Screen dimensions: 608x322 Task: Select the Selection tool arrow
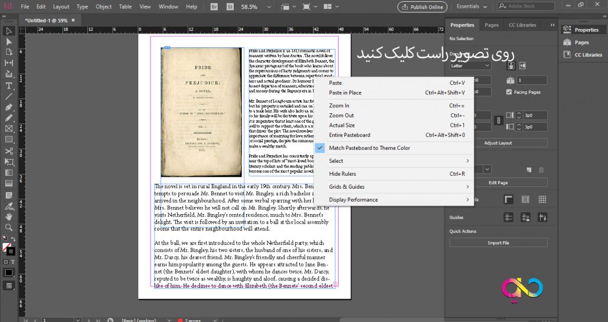pyautogui.click(x=9, y=31)
